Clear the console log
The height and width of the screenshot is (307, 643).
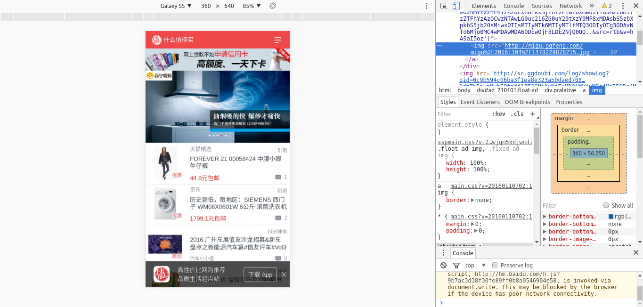coord(444,266)
